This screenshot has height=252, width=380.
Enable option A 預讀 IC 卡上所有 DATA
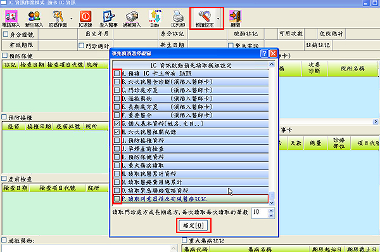coord(117,74)
